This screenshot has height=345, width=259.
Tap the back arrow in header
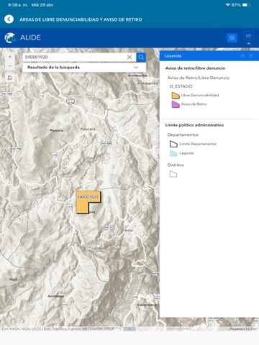tap(9, 19)
